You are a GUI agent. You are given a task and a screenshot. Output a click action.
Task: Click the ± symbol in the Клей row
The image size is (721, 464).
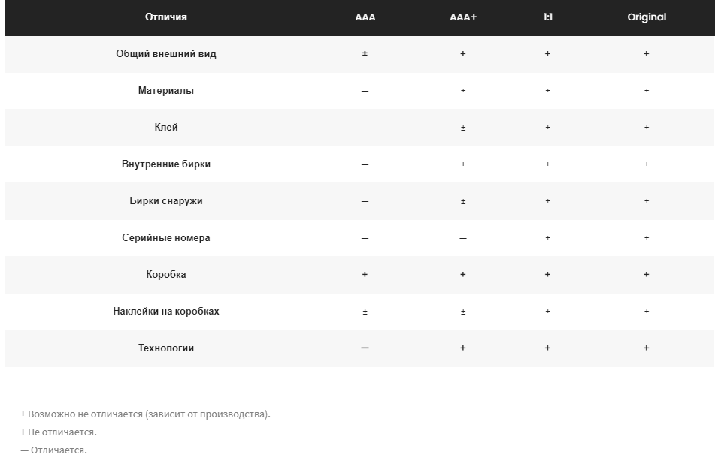[463, 128]
